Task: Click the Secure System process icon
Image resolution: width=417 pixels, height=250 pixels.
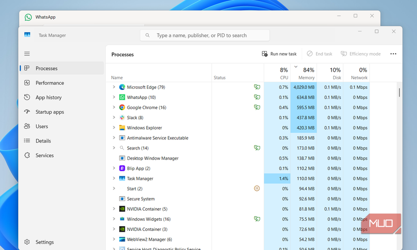Action: click(122, 198)
